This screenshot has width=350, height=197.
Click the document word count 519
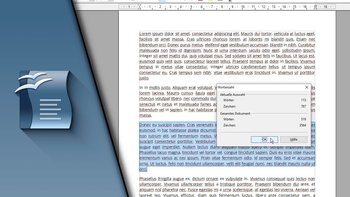pyautogui.click(x=303, y=119)
